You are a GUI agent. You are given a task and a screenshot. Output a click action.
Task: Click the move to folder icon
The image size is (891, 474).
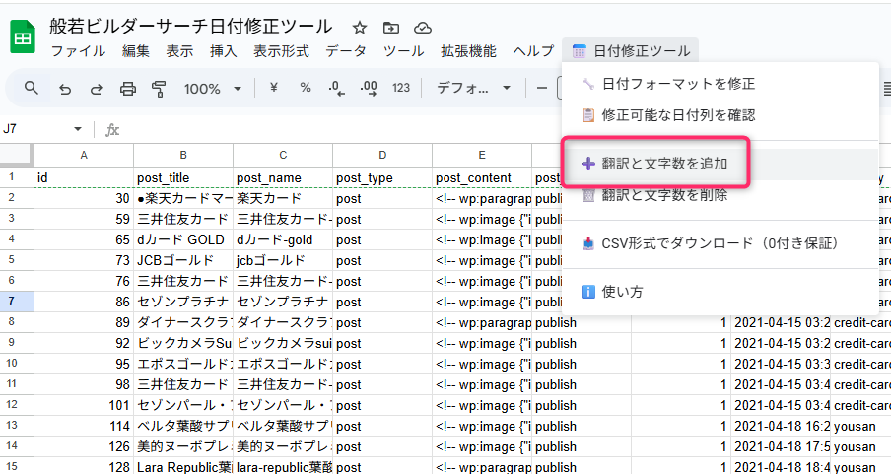(391, 28)
